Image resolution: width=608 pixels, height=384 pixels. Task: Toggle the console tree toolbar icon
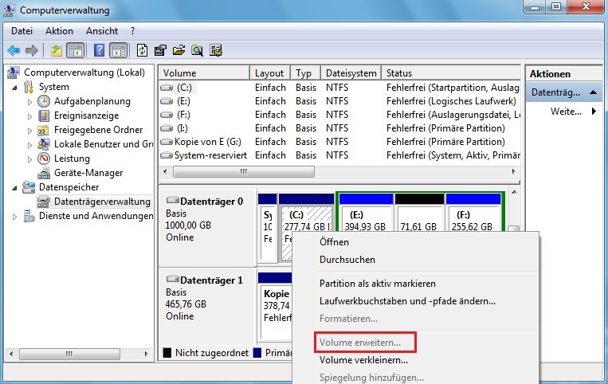pos(76,50)
